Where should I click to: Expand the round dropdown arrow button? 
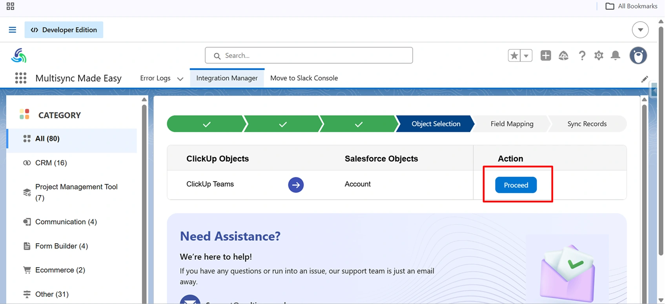pyautogui.click(x=640, y=30)
